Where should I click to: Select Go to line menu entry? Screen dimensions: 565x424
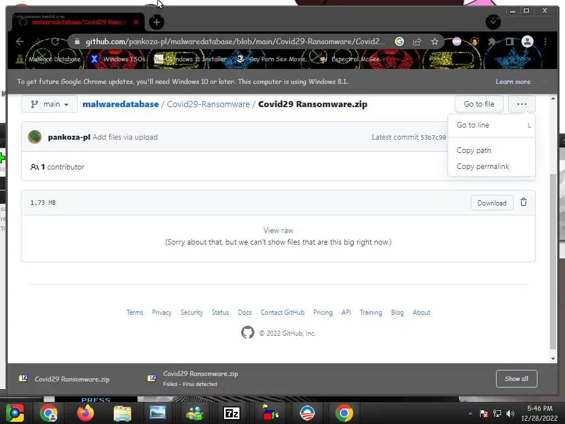(492, 125)
